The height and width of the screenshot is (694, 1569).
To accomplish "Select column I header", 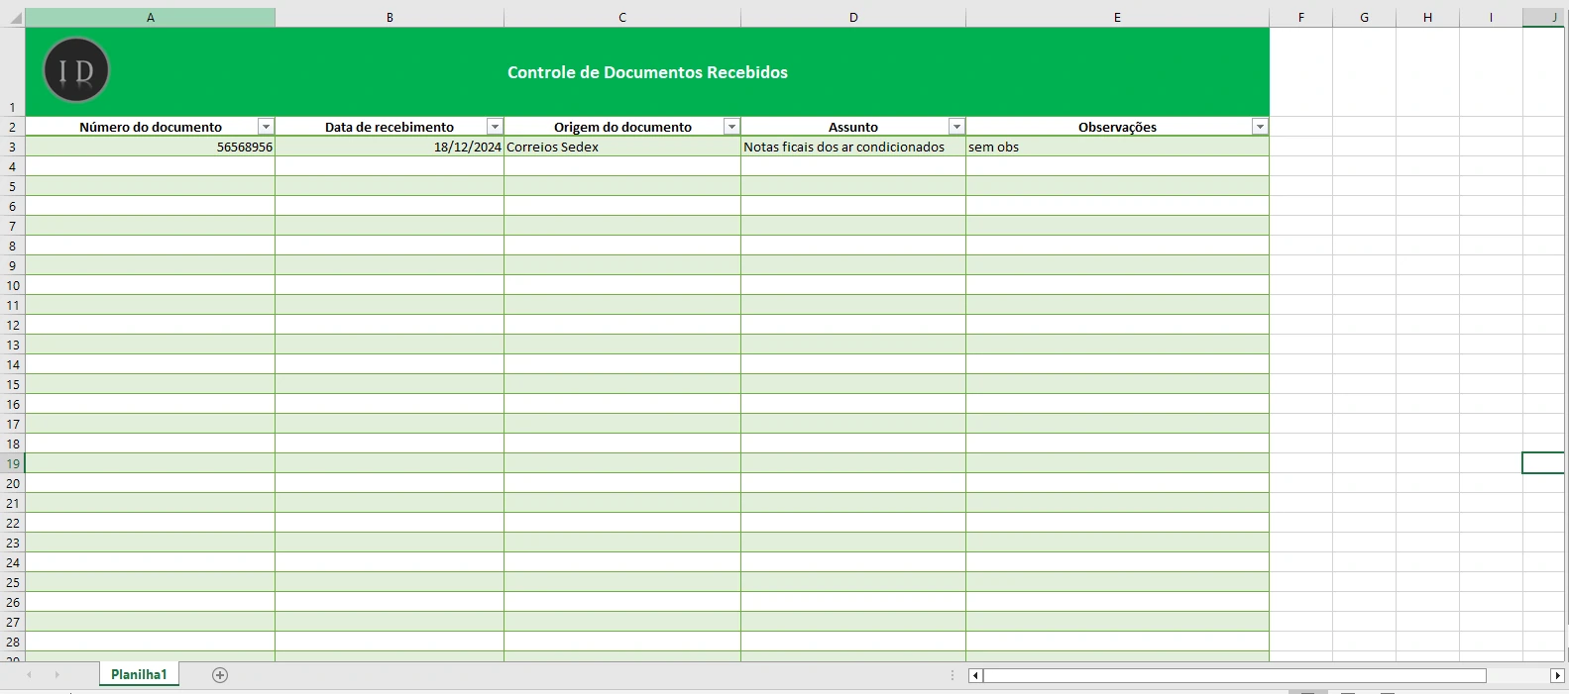I will click(x=1491, y=18).
